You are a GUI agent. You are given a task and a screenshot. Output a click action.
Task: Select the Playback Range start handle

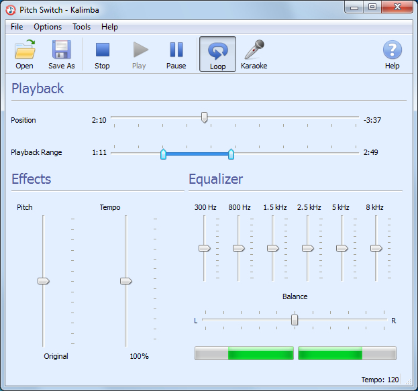[x=163, y=154]
